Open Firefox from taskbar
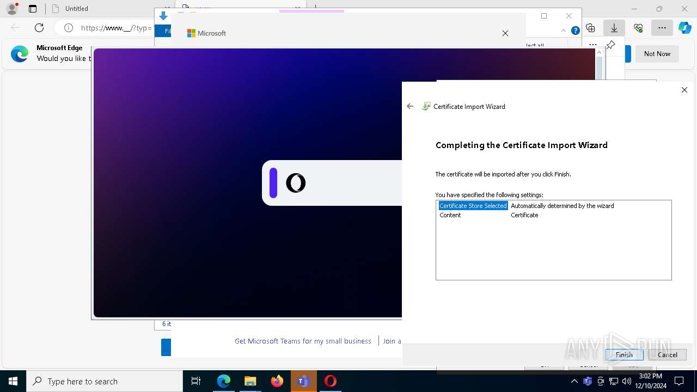697x392 pixels. point(277,381)
